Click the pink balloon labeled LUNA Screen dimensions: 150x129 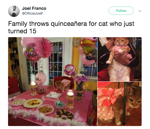(x=41, y=78)
